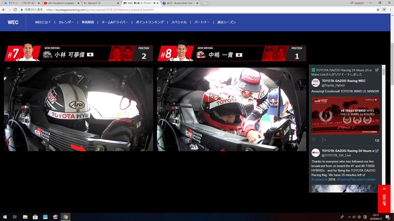
Task: Click #8 driver portrait
Action: 181,50
